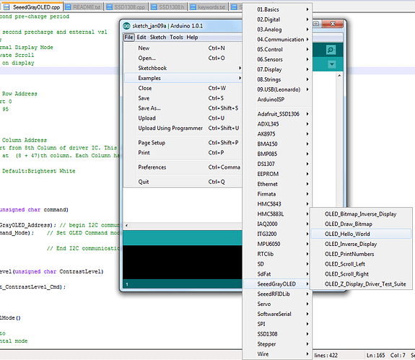Open the File menu
The height and width of the screenshot is (360, 415).
[x=129, y=38]
